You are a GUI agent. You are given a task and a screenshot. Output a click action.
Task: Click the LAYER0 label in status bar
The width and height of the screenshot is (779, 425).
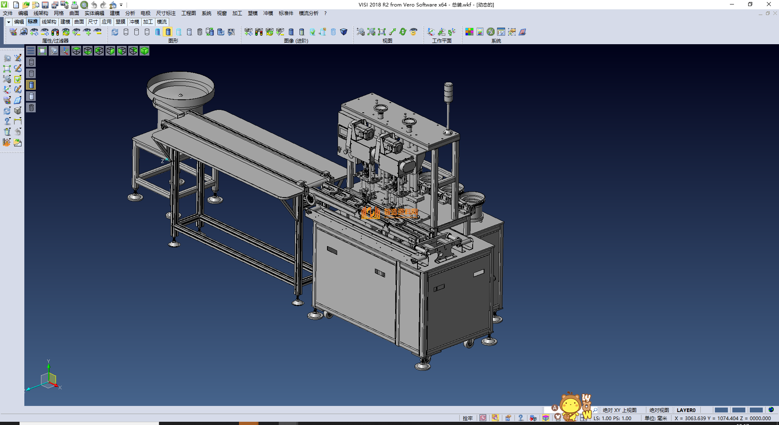(686, 410)
